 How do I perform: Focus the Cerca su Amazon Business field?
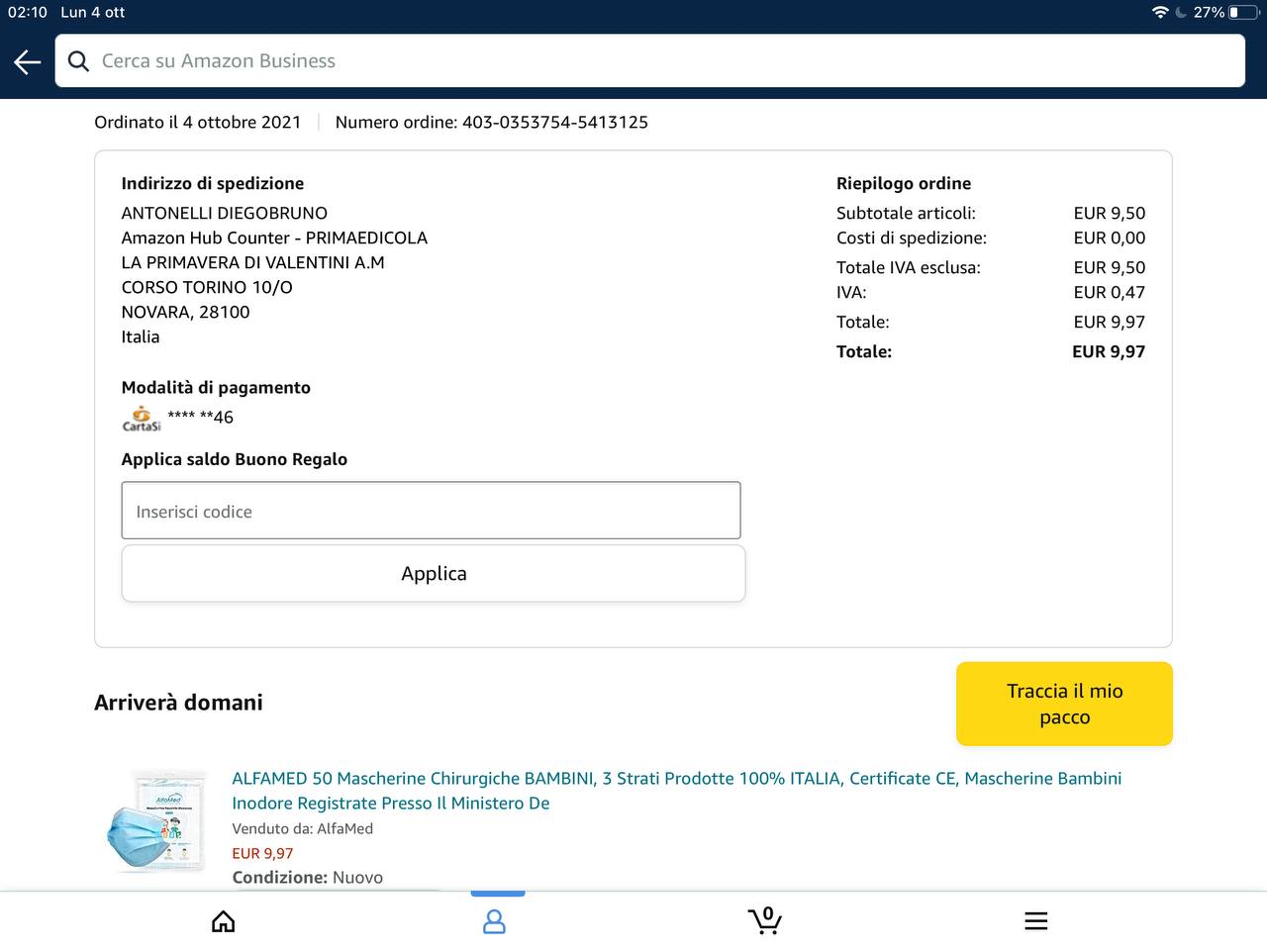pos(653,61)
